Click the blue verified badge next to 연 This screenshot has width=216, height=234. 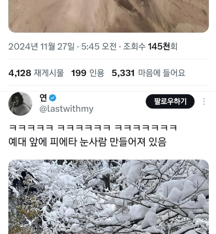(53, 98)
